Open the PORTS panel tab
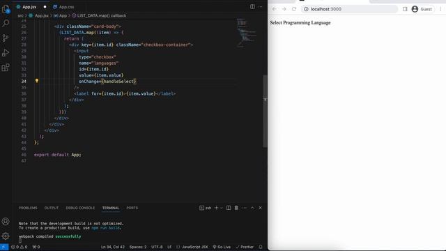Image resolution: width=446 pixels, height=251 pixels. [x=132, y=208]
